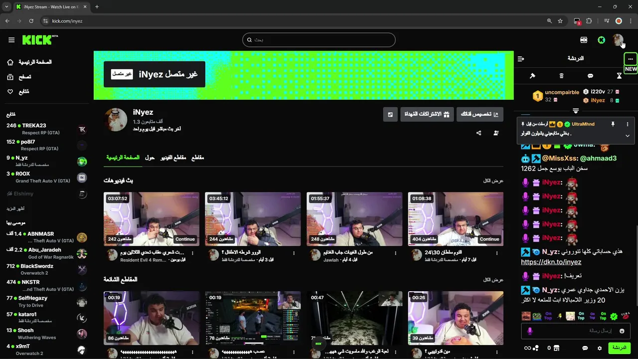Click the search field at top
This screenshot has width=638, height=359.
(319, 40)
